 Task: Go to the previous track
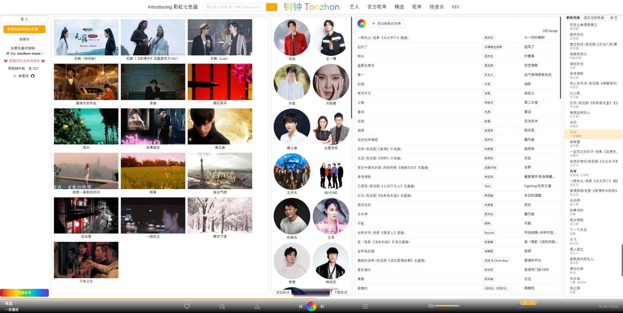(301, 306)
